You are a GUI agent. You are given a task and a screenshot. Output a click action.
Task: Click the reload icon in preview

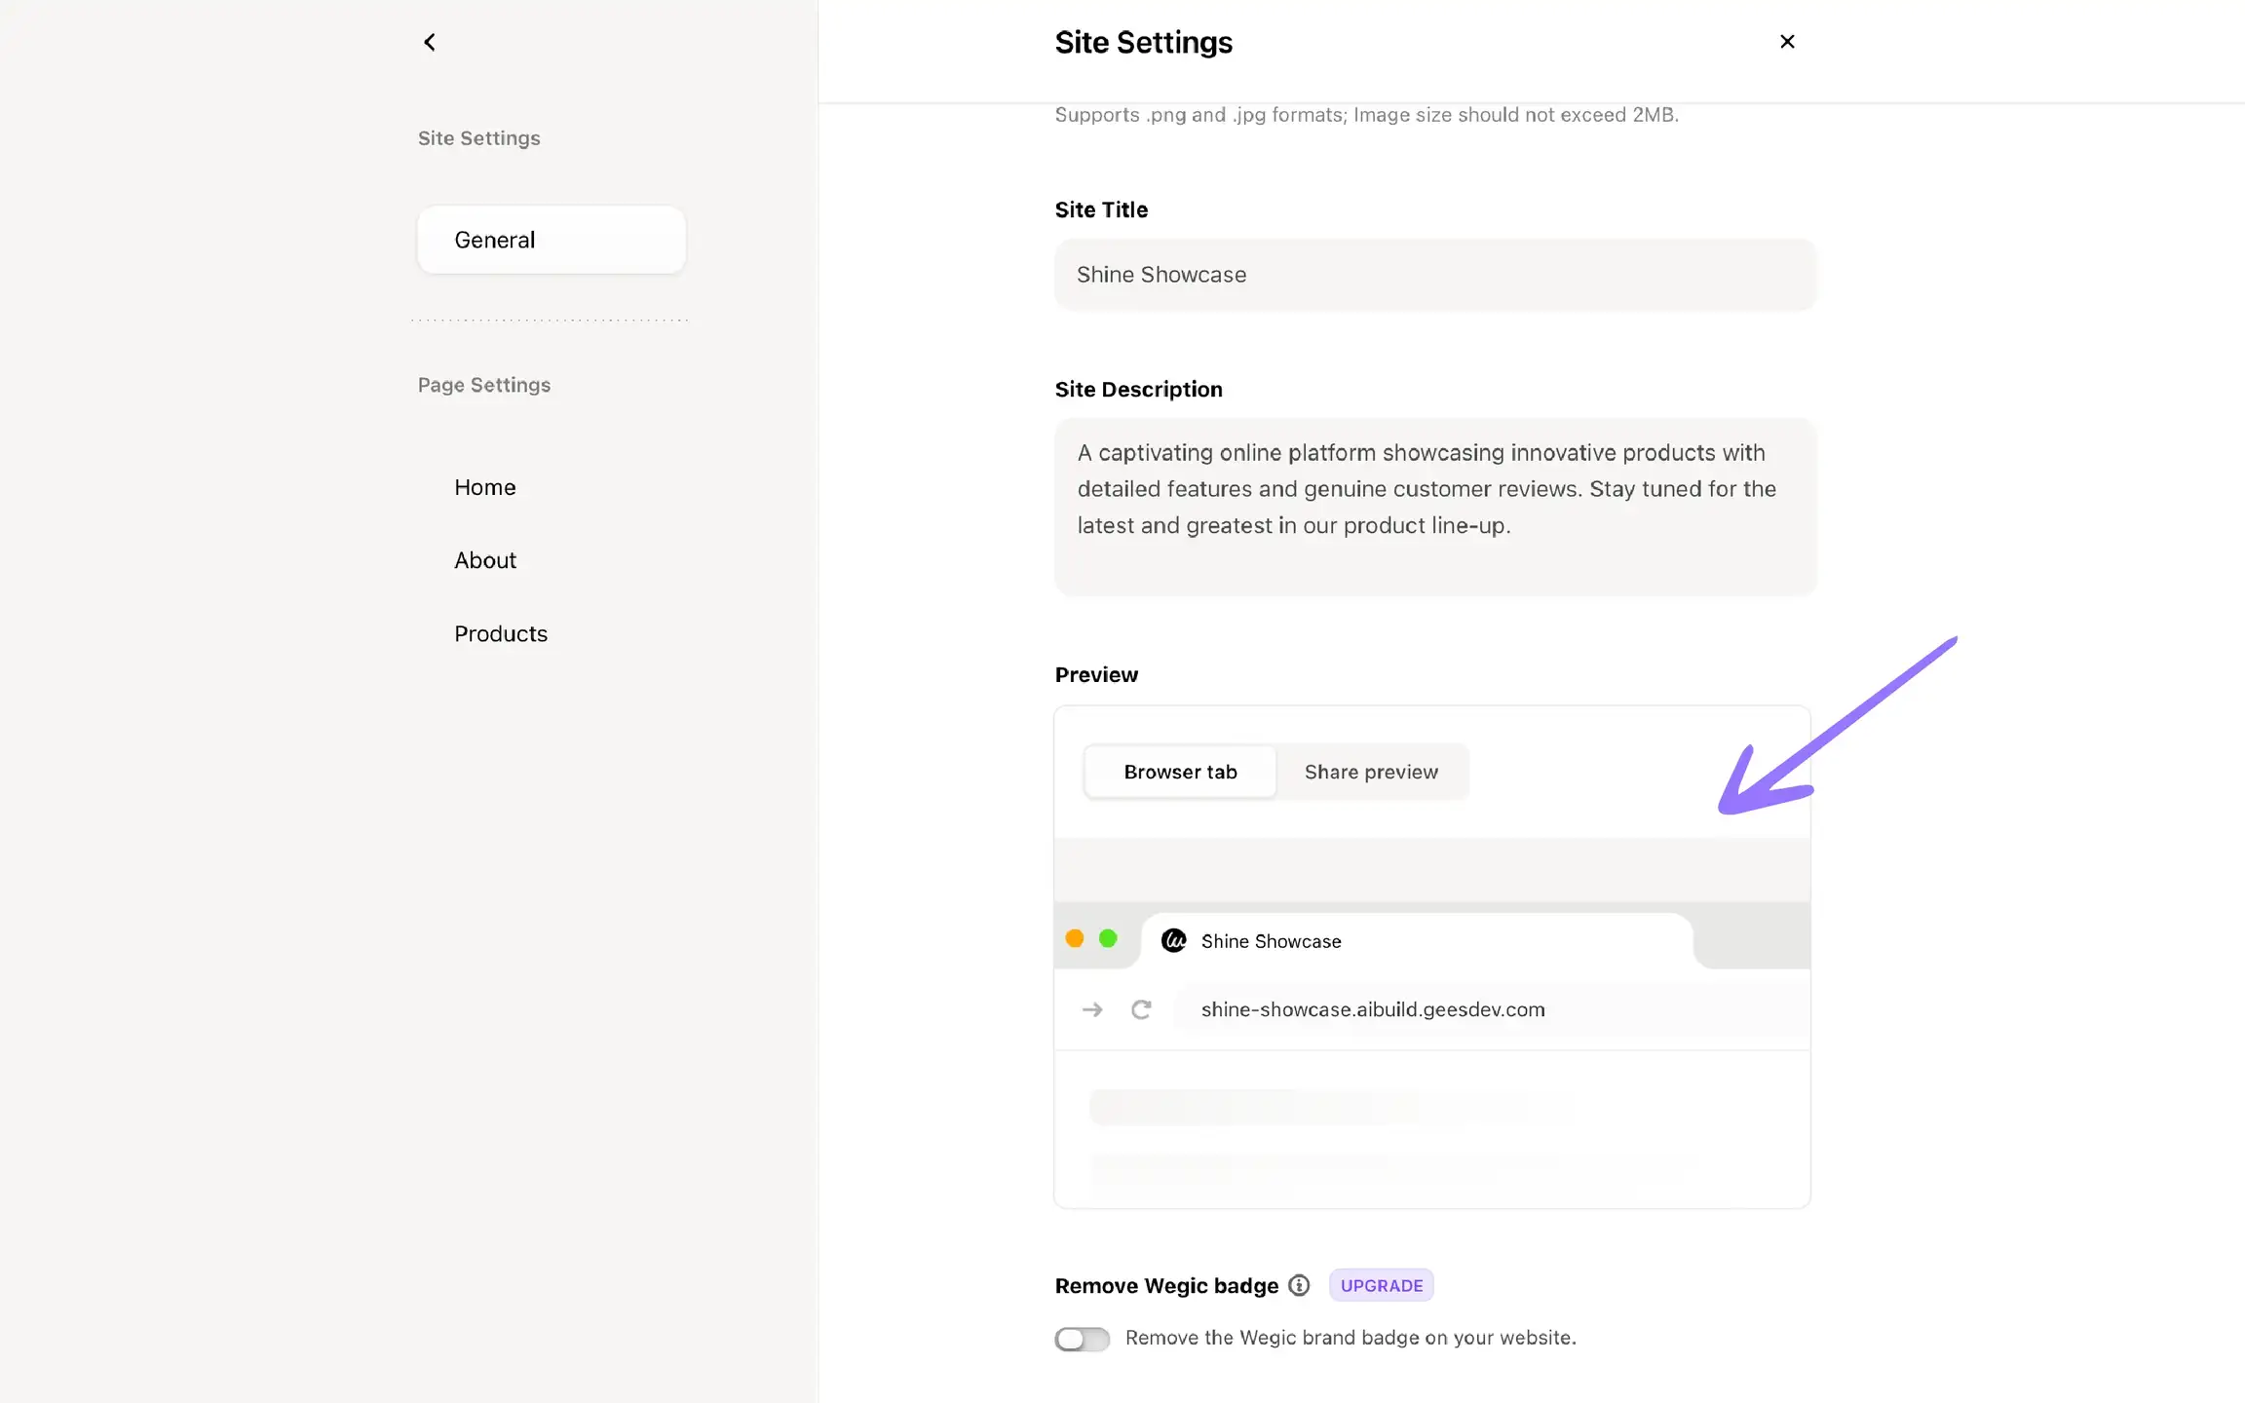(1141, 1009)
